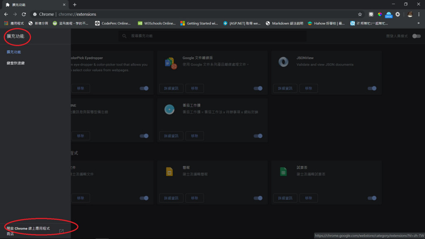The image size is (425, 239).
Task: Open the Getting Started bookmark
Action: [x=199, y=23]
